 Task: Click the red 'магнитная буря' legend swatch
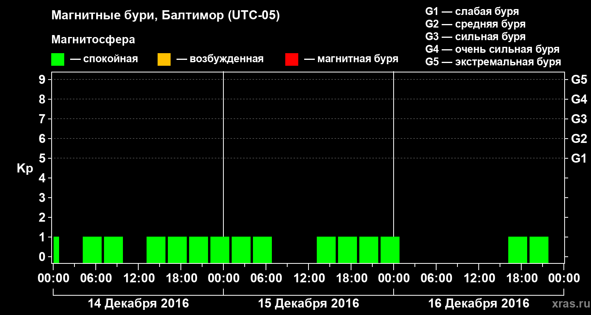coord(292,59)
